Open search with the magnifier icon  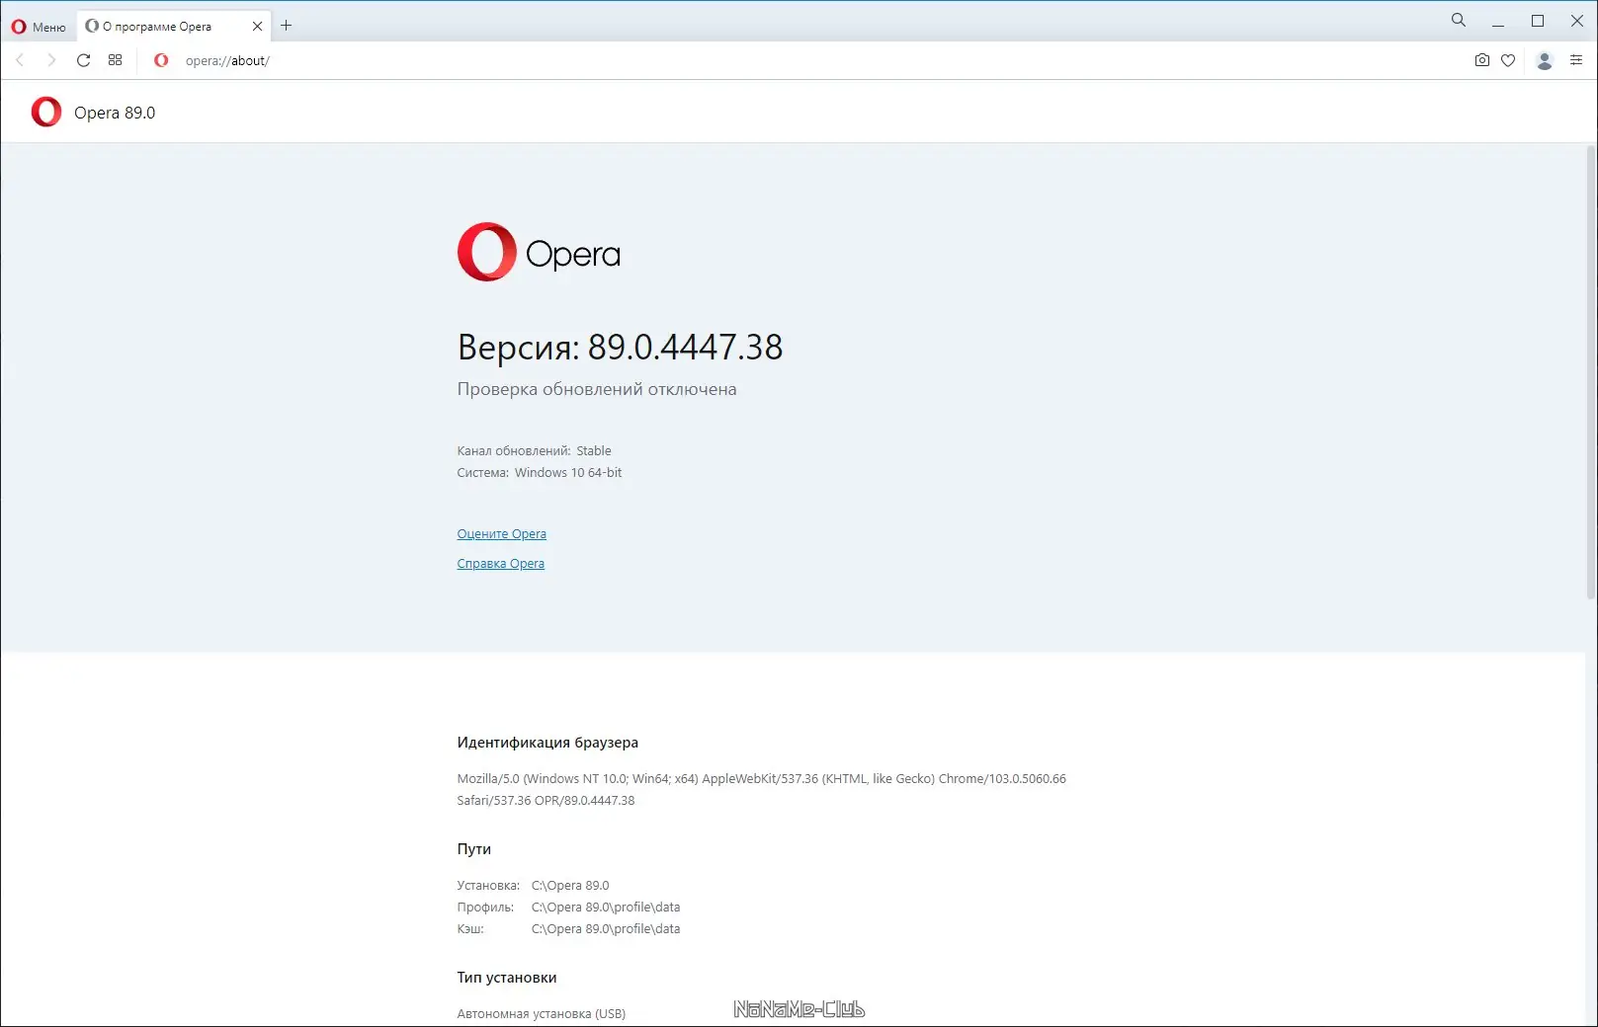1458,20
